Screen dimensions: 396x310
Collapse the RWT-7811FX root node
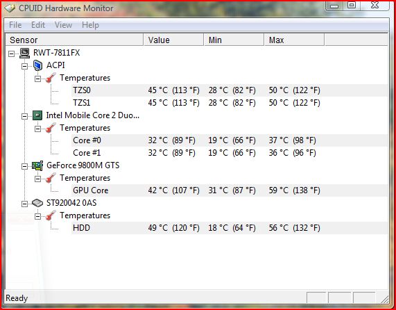pos(11,54)
